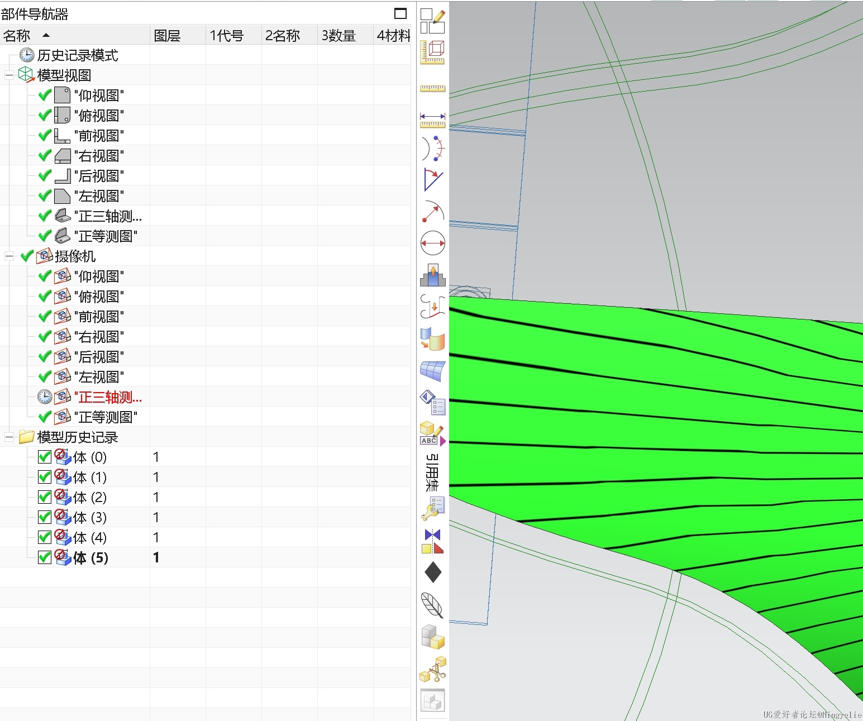Open the sheet layout edit icon
Screen dimensions: 863x721
[x=432, y=21]
